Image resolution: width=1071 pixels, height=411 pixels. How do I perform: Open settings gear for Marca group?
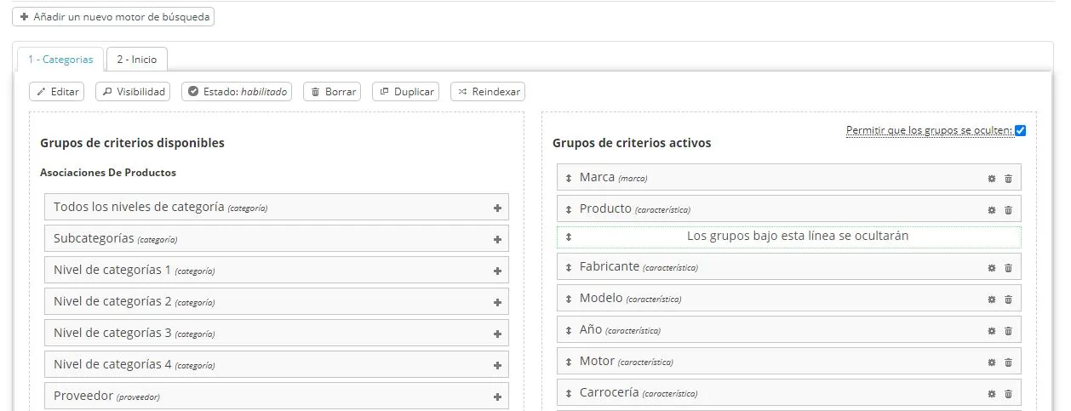click(991, 179)
